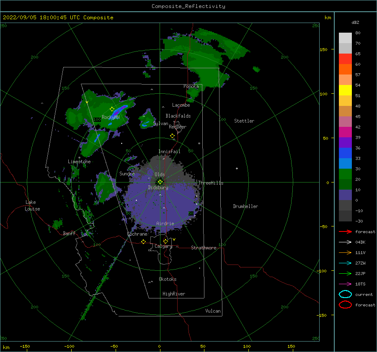Screen dimensions: 377x352
Task: Click the Cochrane label
Action: pos(137,234)
